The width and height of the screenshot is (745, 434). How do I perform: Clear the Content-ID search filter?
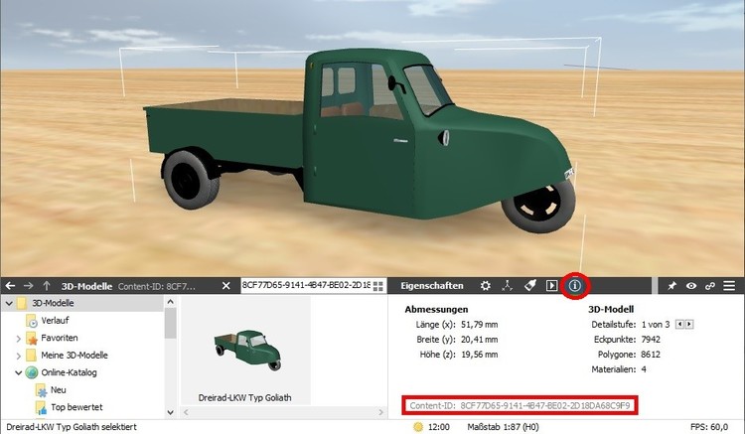pyautogui.click(x=226, y=286)
